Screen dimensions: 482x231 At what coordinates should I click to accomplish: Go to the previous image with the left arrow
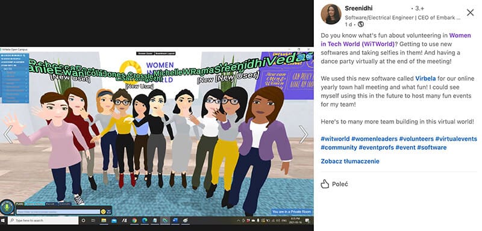tap(8, 134)
